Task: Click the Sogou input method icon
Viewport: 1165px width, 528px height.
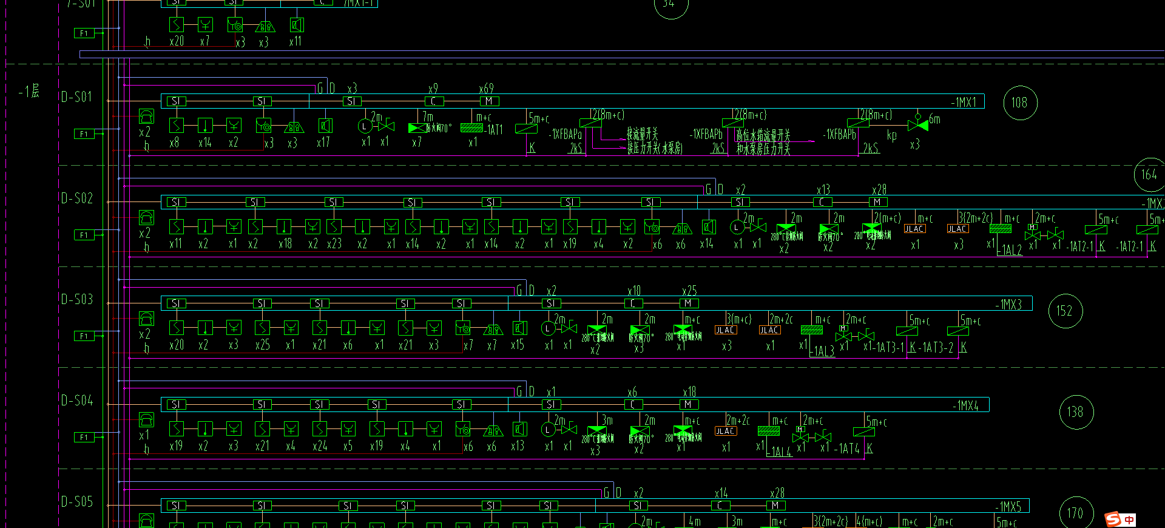Action: click(1113, 519)
